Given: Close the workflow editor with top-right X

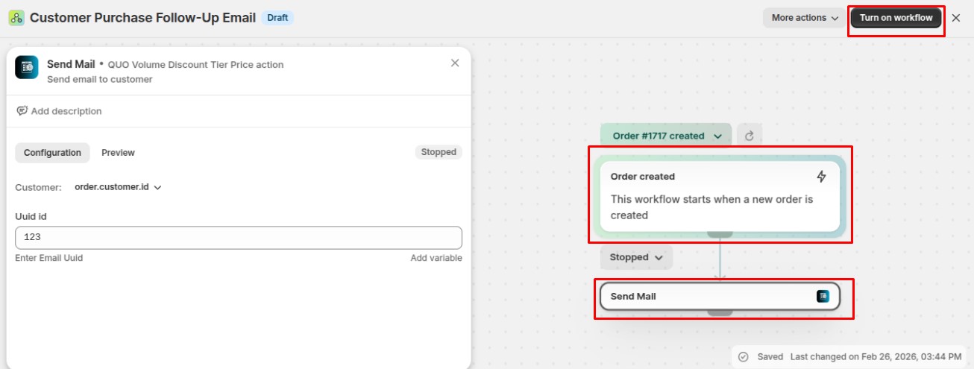Looking at the screenshot, I should click(x=956, y=18).
